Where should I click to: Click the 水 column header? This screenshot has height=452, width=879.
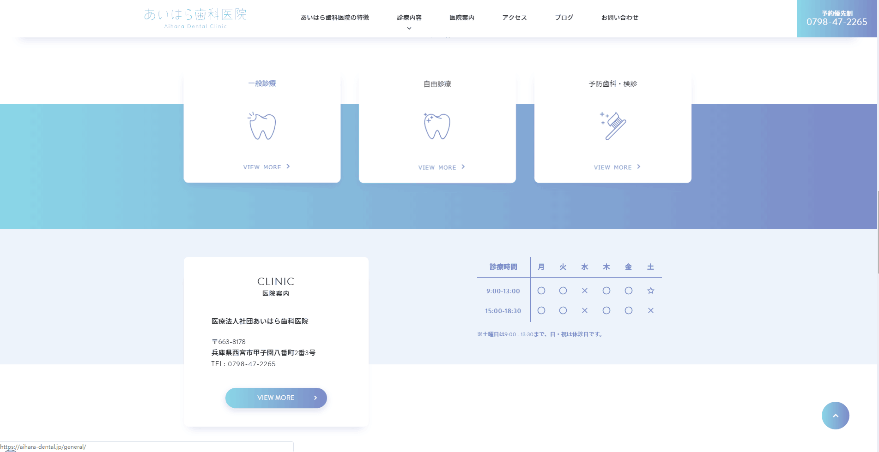(x=585, y=267)
